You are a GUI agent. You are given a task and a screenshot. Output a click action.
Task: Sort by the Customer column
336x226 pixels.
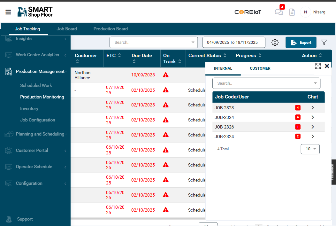77,61
